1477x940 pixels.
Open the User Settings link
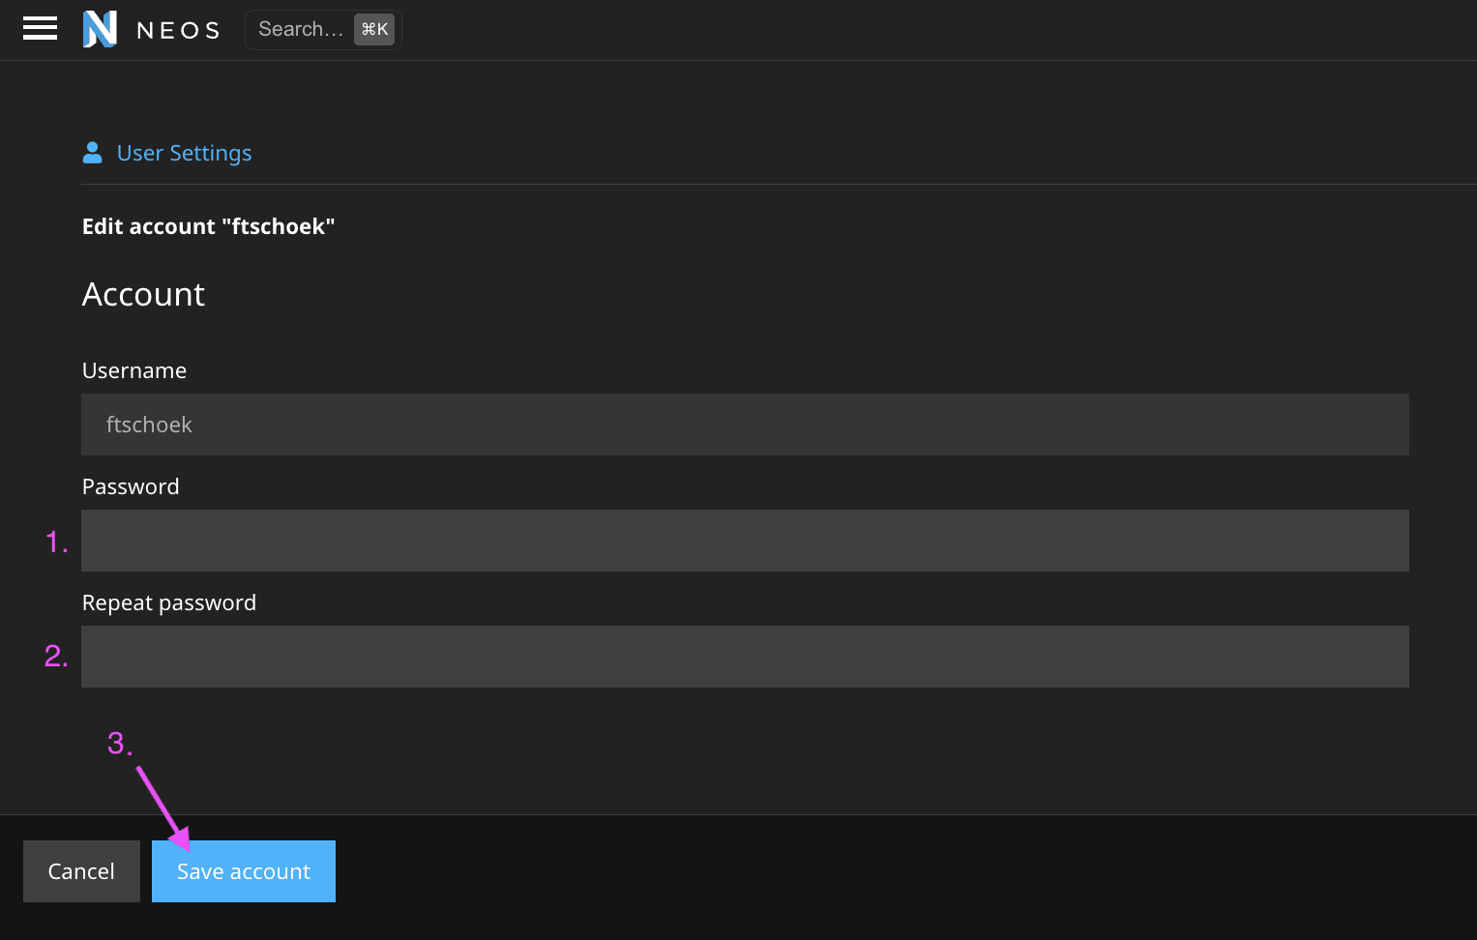tap(184, 153)
